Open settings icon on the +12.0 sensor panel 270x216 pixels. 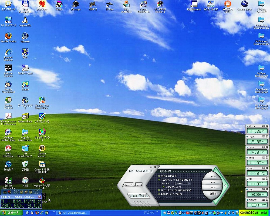click(264, 157)
